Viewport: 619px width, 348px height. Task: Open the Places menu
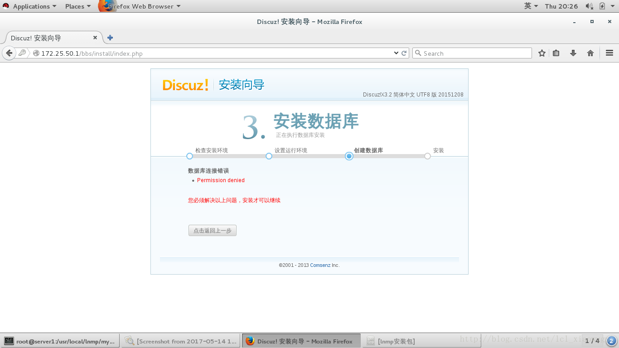point(78,6)
